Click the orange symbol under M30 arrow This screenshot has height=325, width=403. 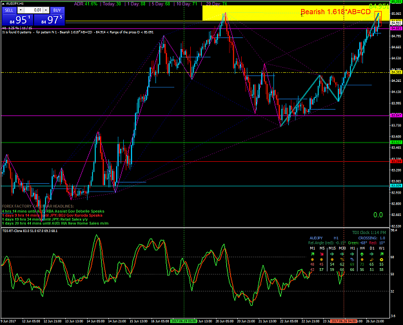pos(342,260)
